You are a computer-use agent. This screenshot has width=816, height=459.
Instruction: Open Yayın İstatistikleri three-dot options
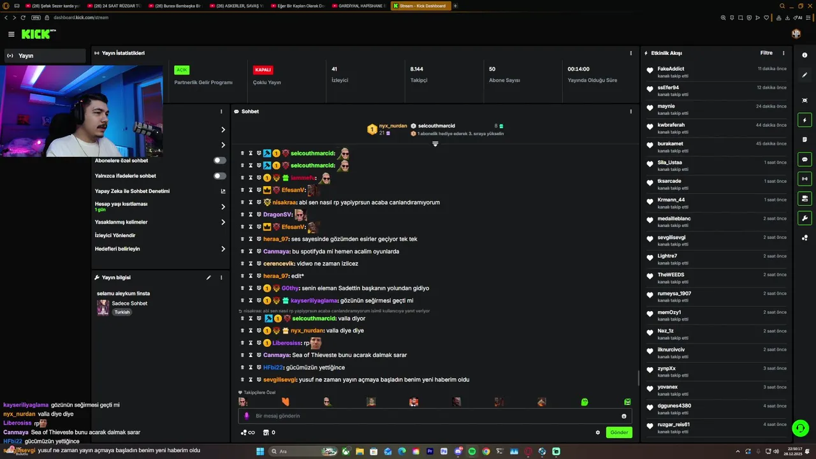coord(631,53)
